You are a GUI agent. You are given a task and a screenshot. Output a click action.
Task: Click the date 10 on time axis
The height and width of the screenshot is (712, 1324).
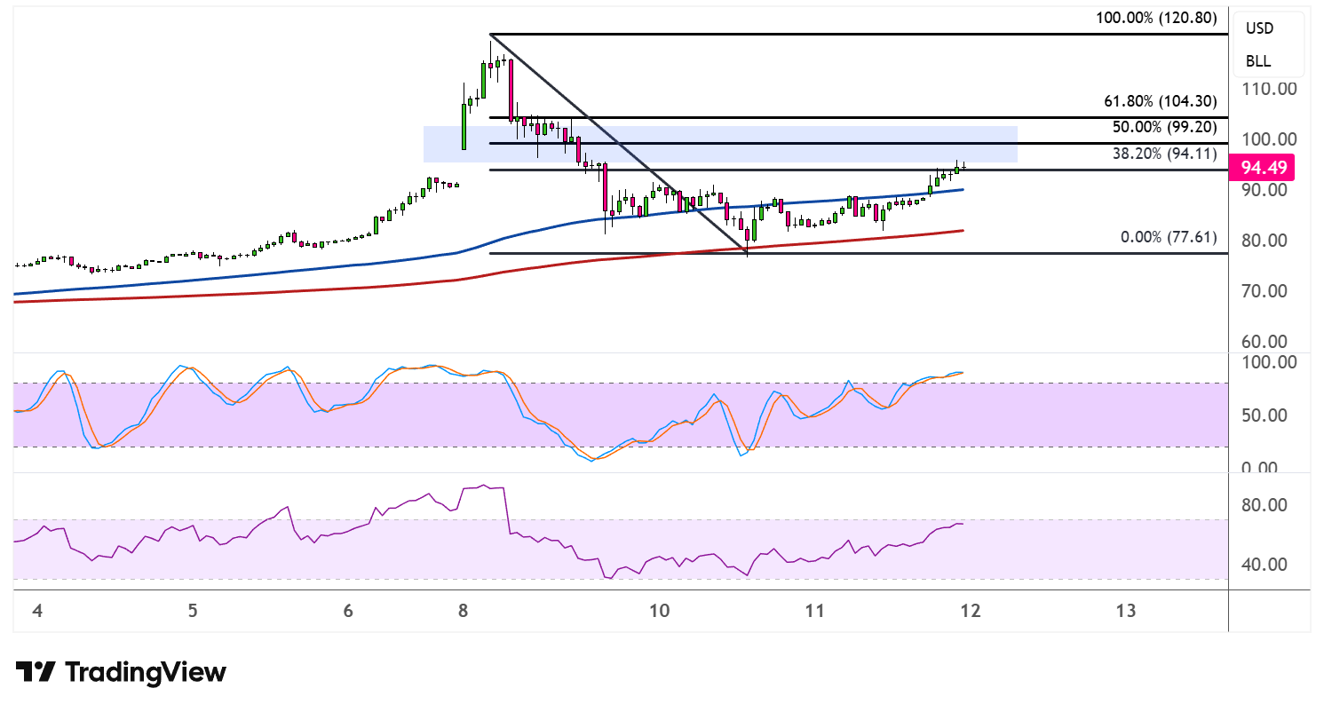click(x=658, y=611)
